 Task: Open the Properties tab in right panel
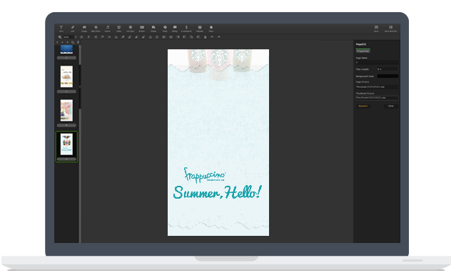[x=363, y=51]
